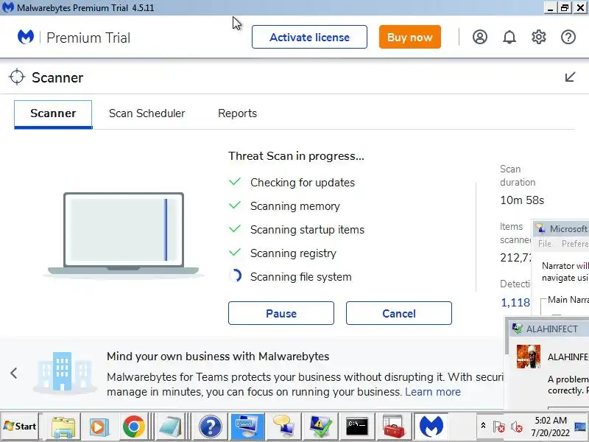Switch to the Reports tab
Image resolution: width=589 pixels, height=442 pixels.
pyautogui.click(x=237, y=113)
